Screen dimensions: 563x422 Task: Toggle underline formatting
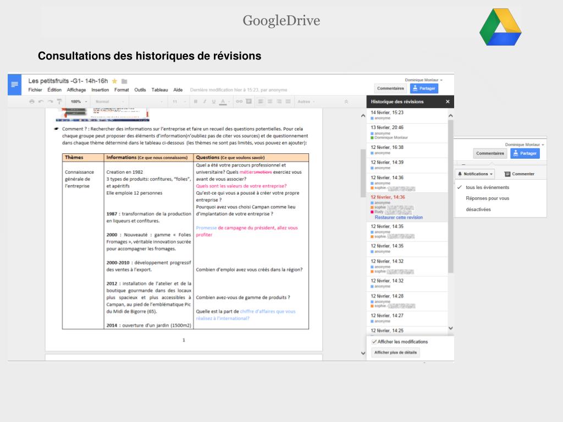214,102
